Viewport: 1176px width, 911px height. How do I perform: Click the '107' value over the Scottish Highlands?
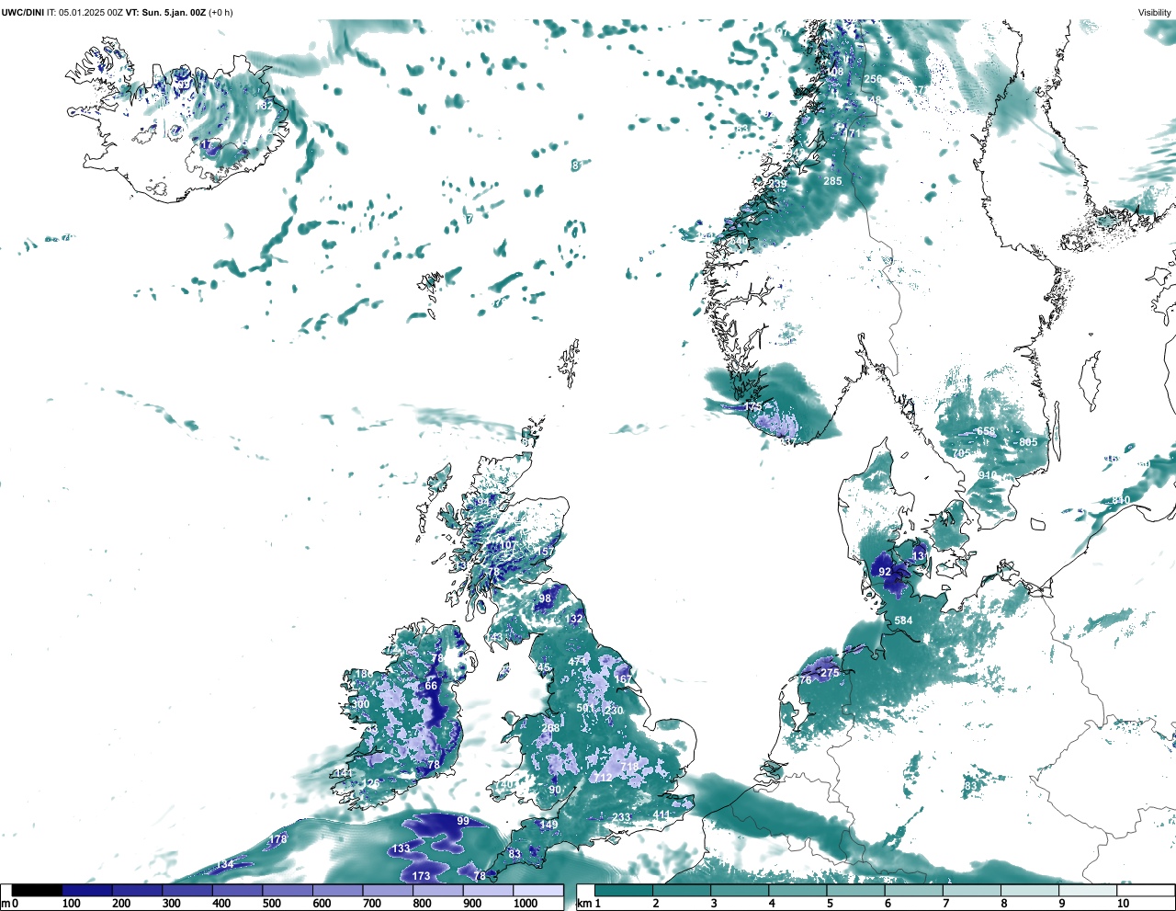point(507,545)
